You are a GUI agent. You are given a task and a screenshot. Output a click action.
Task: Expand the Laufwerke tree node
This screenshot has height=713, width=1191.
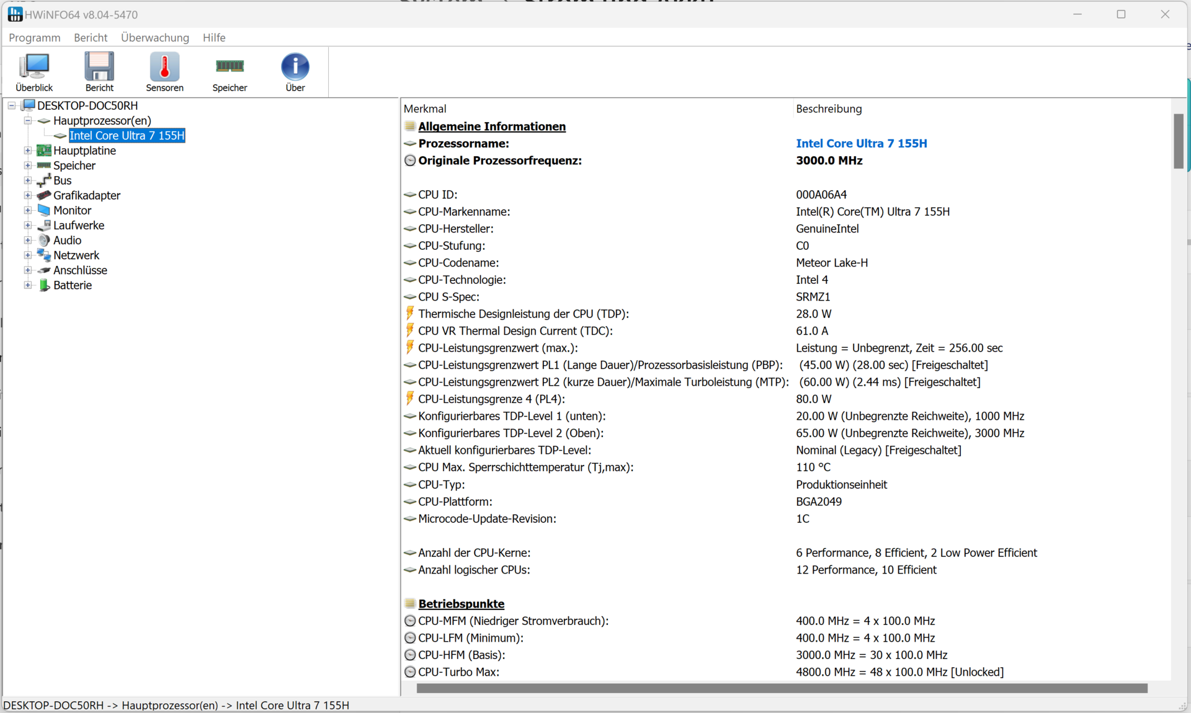(28, 226)
